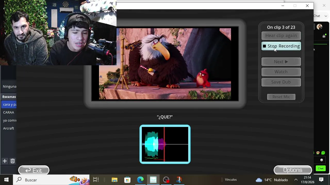The width and height of the screenshot is (330, 185).
Task: Open the scissors-shaped app icon on taskbar
Action: point(179,180)
